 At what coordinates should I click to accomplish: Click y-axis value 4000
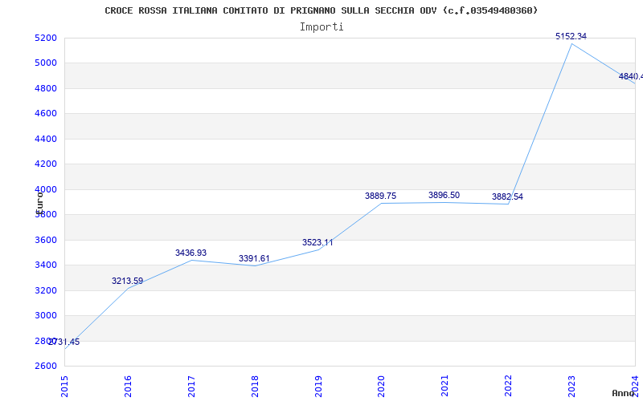point(45,189)
